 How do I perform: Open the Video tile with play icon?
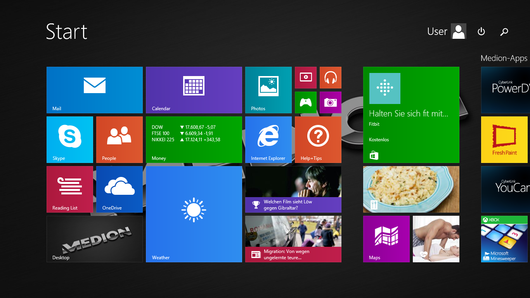306,78
